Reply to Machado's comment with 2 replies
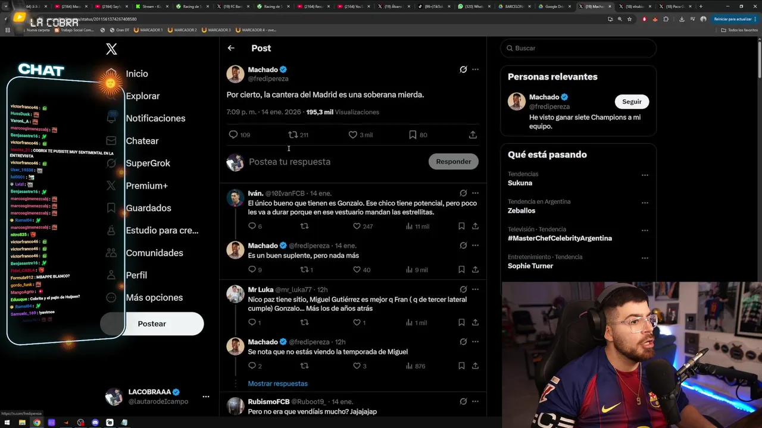Screen dimensions: 762x428 pyautogui.click(x=252, y=366)
